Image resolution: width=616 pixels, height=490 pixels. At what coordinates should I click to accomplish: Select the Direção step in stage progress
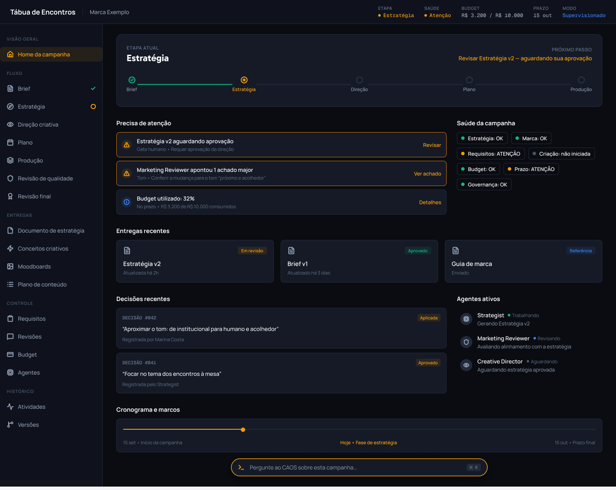[359, 84]
